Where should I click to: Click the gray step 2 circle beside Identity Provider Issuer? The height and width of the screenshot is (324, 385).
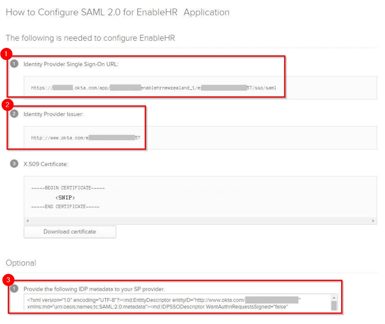click(14, 114)
